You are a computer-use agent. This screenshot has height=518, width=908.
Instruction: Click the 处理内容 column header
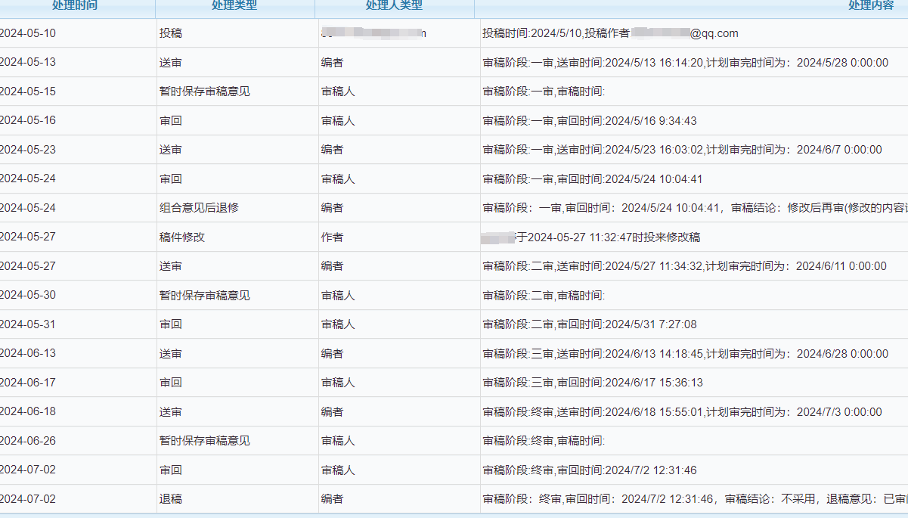pyautogui.click(x=871, y=6)
